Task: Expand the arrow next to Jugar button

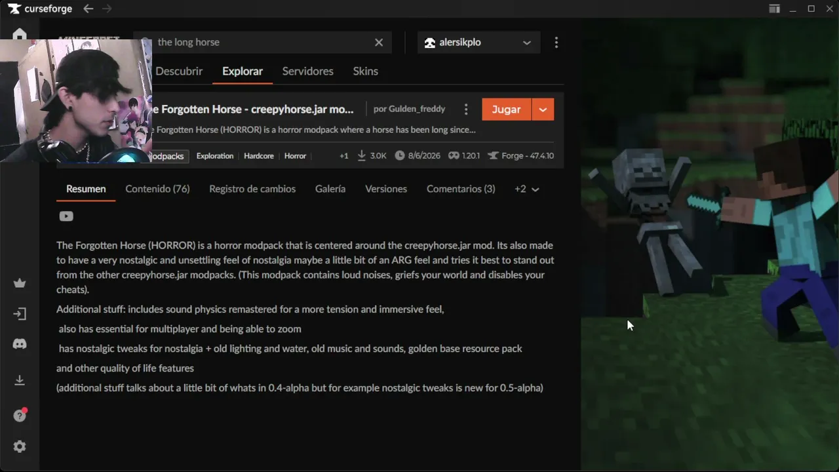Action: coord(543,109)
